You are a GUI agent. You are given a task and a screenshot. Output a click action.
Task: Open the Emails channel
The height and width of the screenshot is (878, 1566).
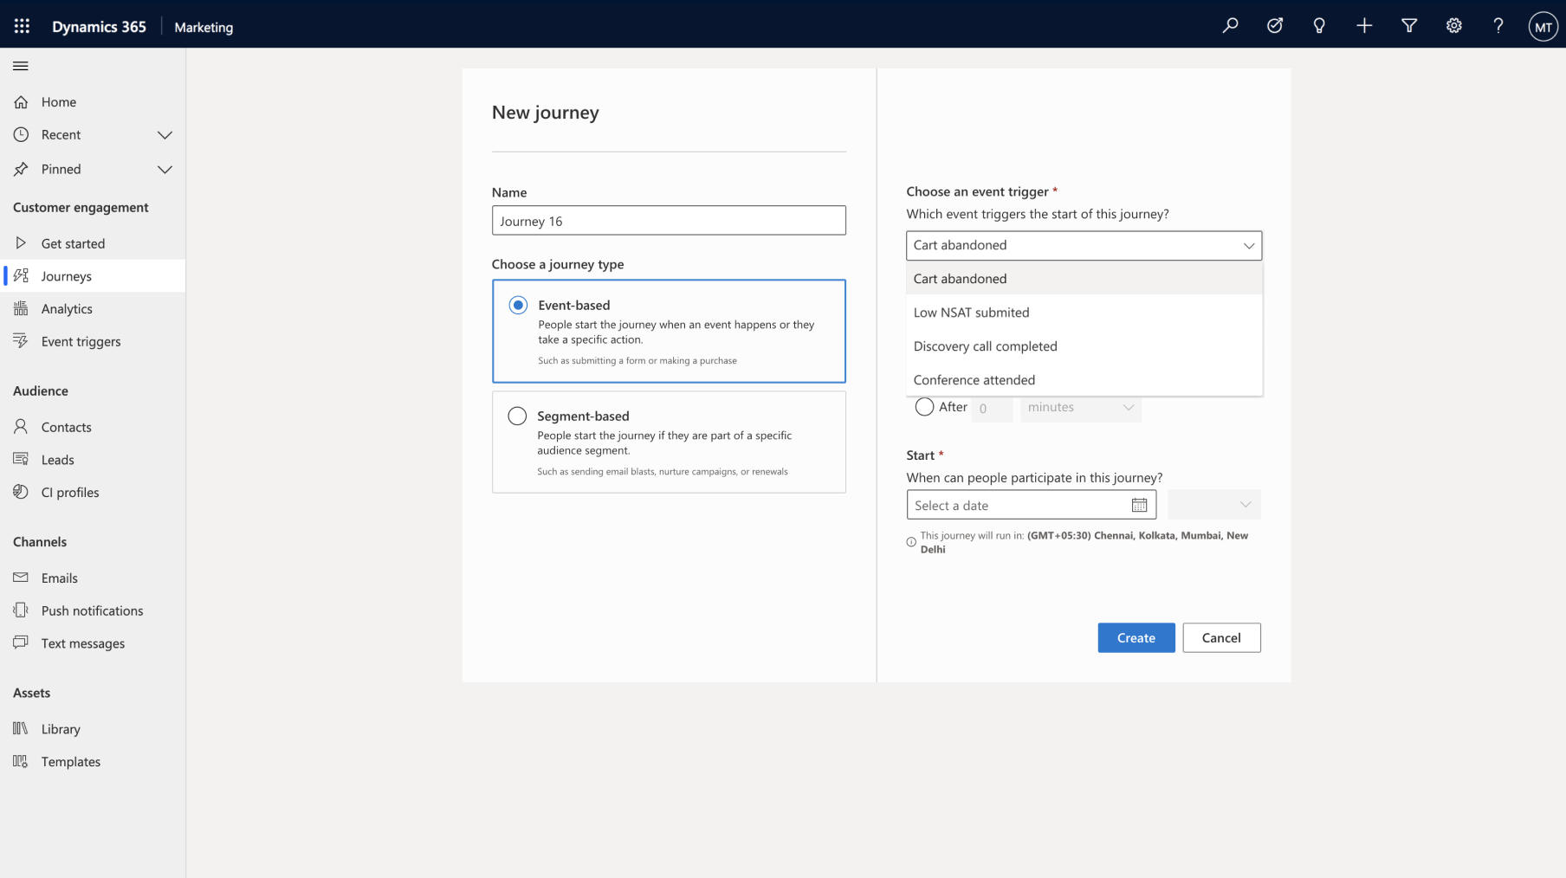(60, 578)
